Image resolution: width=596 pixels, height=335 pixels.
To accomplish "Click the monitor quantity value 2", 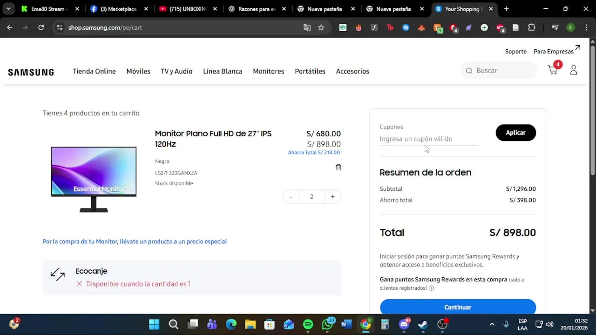I will pyautogui.click(x=312, y=197).
